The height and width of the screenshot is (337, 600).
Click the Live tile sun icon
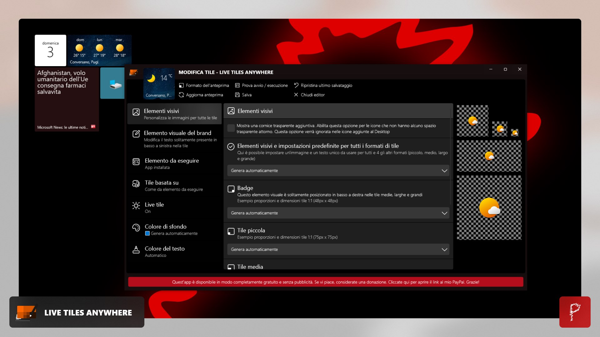(x=136, y=205)
